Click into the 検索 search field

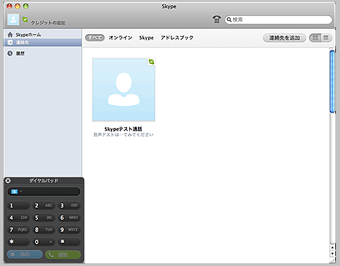[279, 20]
